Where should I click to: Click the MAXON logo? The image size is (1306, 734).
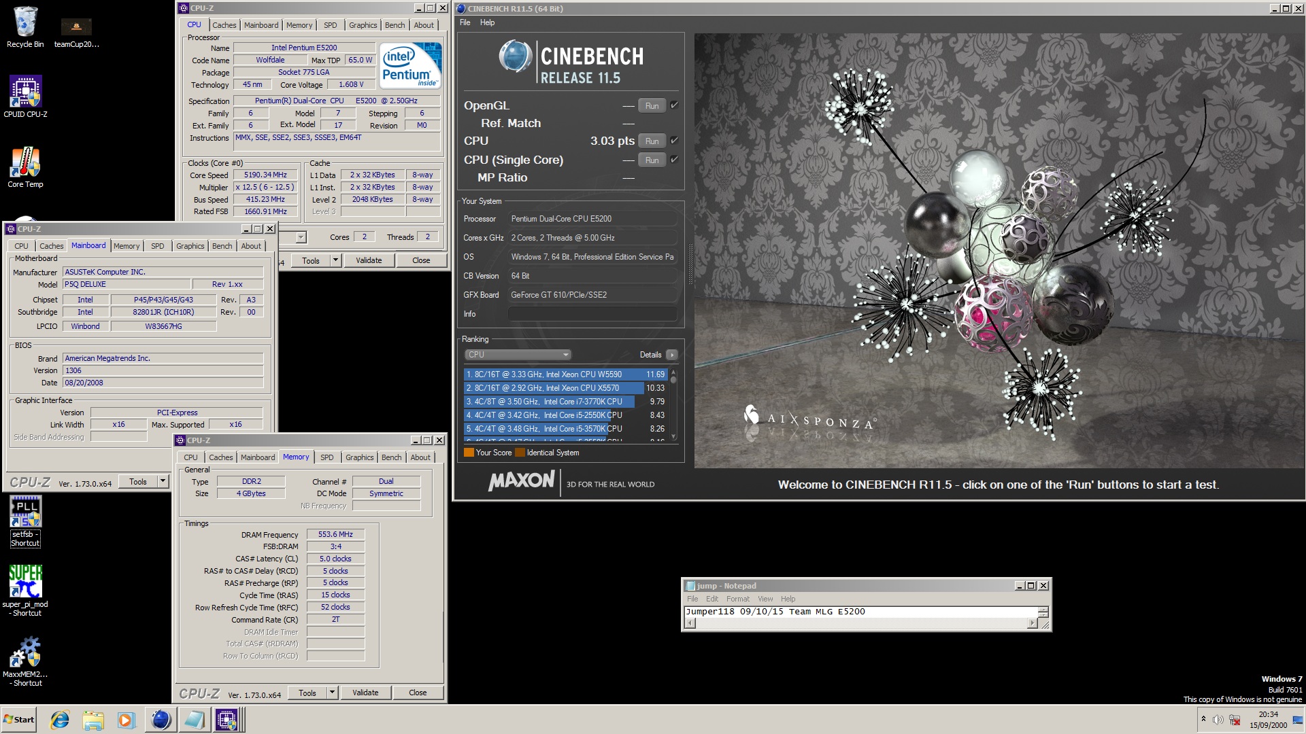[x=521, y=481]
